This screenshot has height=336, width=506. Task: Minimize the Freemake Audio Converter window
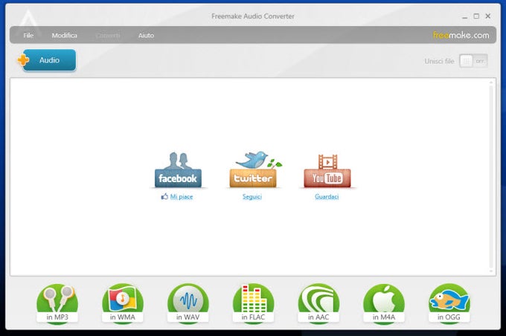tap(464, 16)
